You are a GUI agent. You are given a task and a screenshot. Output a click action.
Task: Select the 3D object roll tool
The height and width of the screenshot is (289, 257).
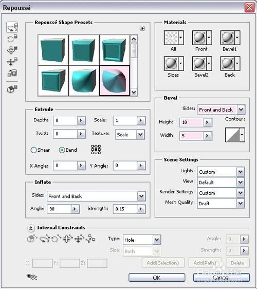pos(12,39)
